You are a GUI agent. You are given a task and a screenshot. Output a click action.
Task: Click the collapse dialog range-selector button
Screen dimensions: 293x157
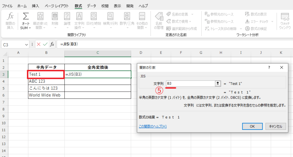218,84
